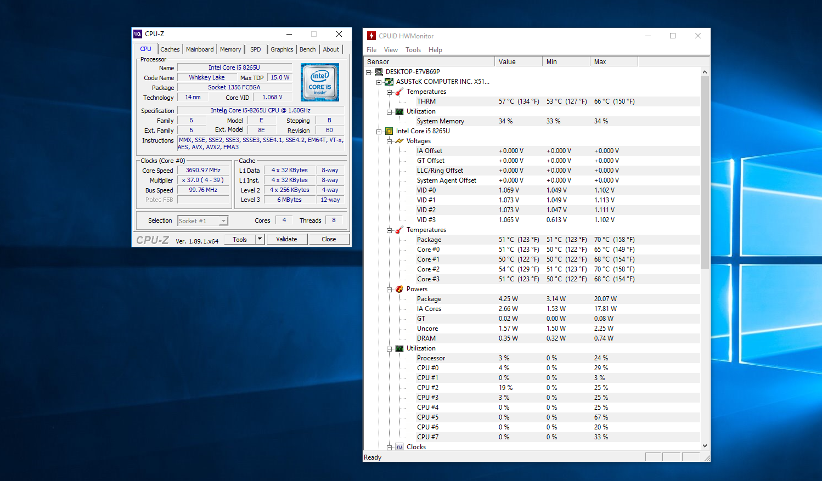Click the Core Speed 3690.97 MHz field
Screen dimensions: 822x481
[x=203, y=170]
